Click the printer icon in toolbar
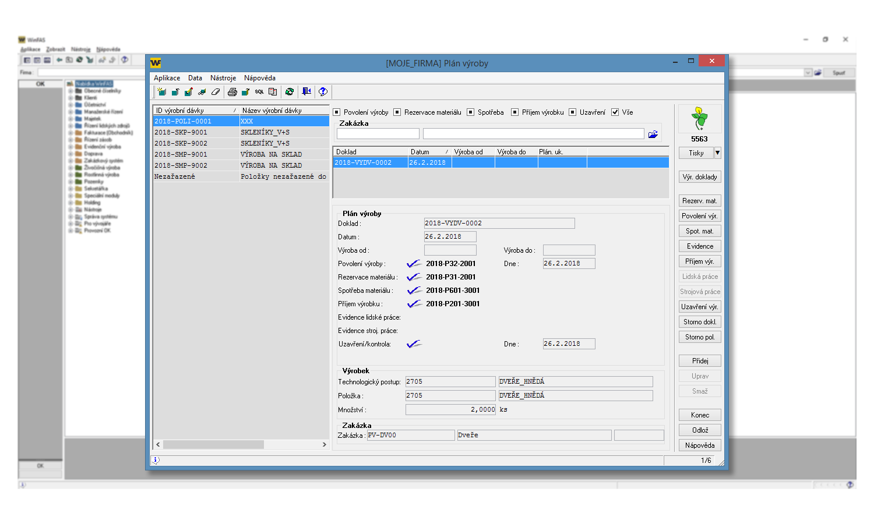The image size is (874, 524). pos(232,92)
